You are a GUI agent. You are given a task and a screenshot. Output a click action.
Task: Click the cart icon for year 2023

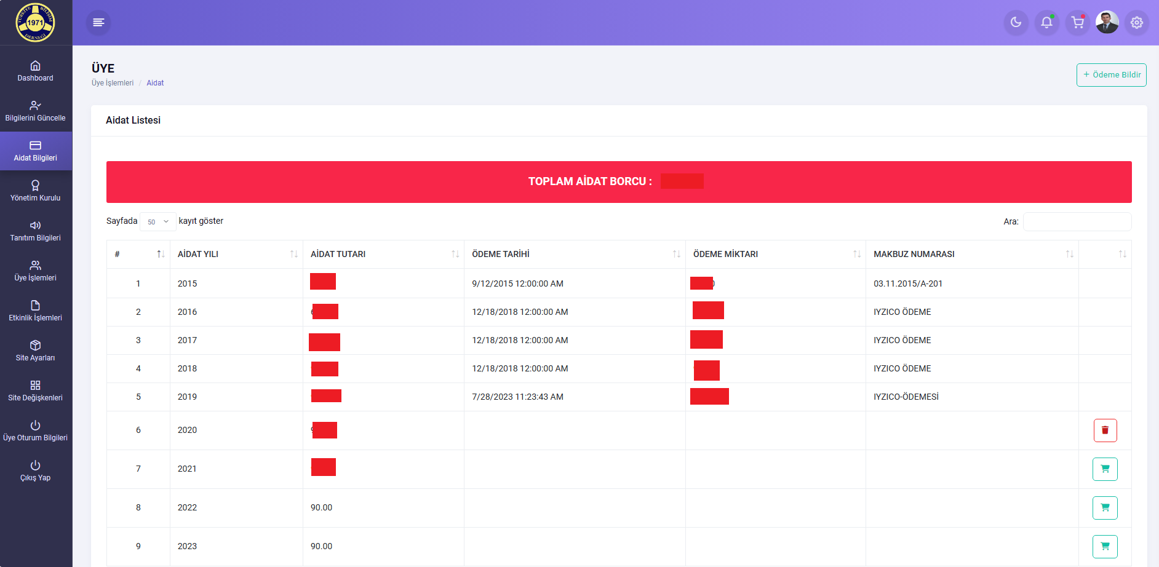pos(1105,547)
